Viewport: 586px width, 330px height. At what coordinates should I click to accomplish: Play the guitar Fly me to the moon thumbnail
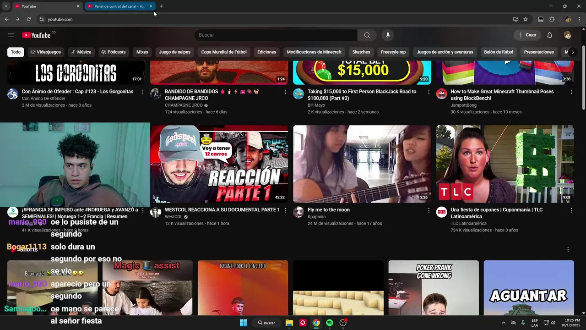click(362, 164)
